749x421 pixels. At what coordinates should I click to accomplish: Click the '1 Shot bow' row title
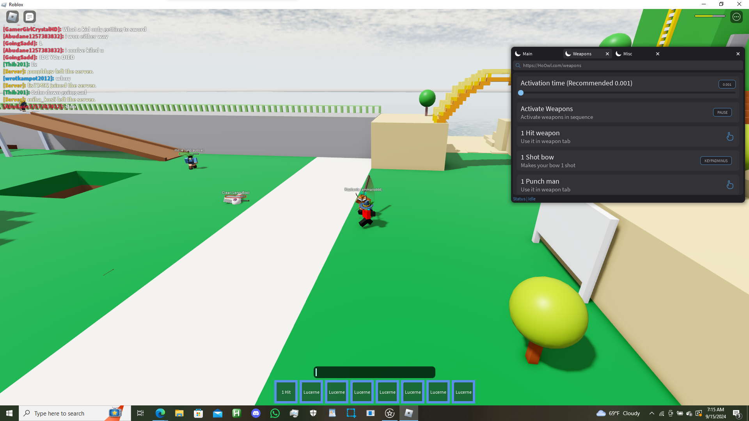pyautogui.click(x=537, y=157)
